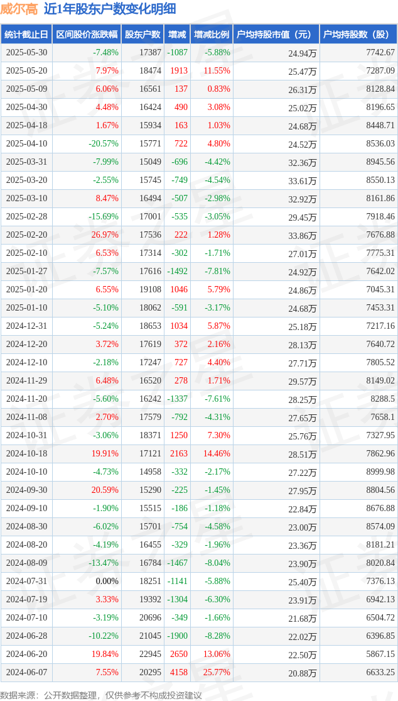This screenshot has width=398, height=701.
Task: Click the 近1年股东户数变化明细 title
Action: point(109,9)
